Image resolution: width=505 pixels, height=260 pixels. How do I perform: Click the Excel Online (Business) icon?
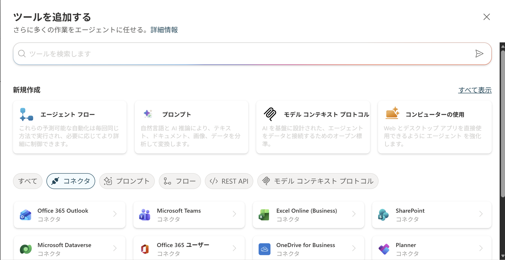click(x=264, y=215)
